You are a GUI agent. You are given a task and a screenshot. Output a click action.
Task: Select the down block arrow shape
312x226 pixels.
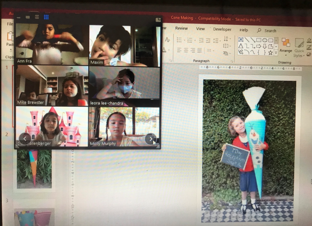264,47
